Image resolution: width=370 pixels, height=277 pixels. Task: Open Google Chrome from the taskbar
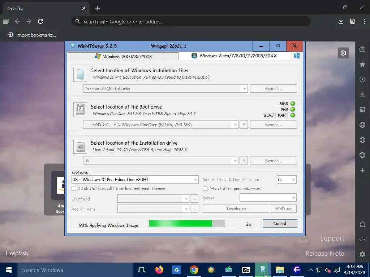click(194, 270)
